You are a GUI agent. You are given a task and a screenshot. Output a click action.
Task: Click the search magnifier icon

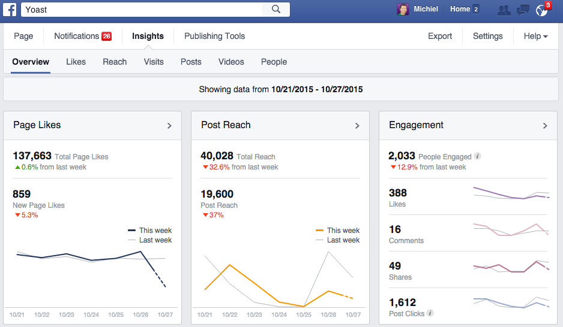pos(276,10)
